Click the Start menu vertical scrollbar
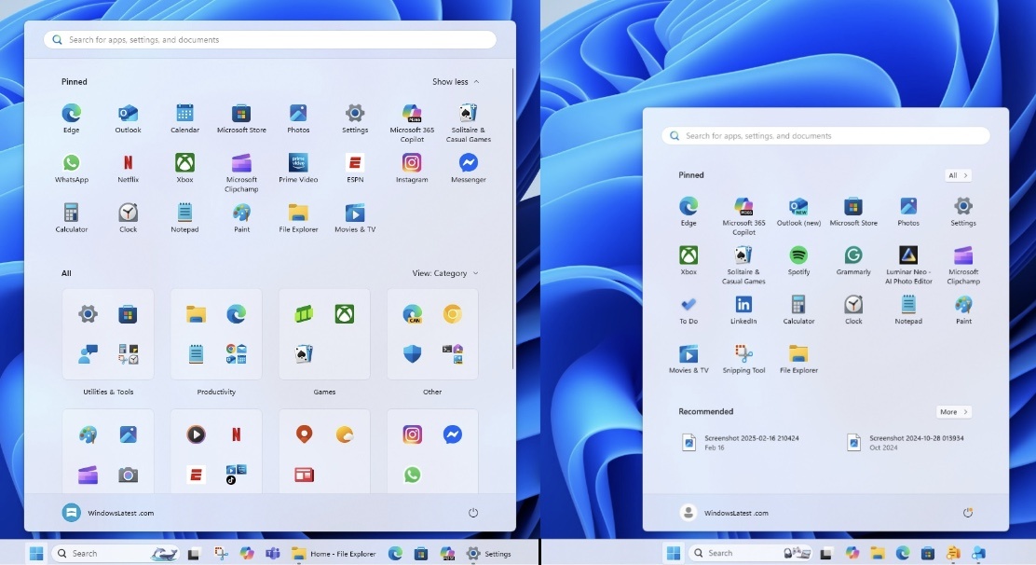This screenshot has height=565, width=1036. pyautogui.click(x=512, y=186)
